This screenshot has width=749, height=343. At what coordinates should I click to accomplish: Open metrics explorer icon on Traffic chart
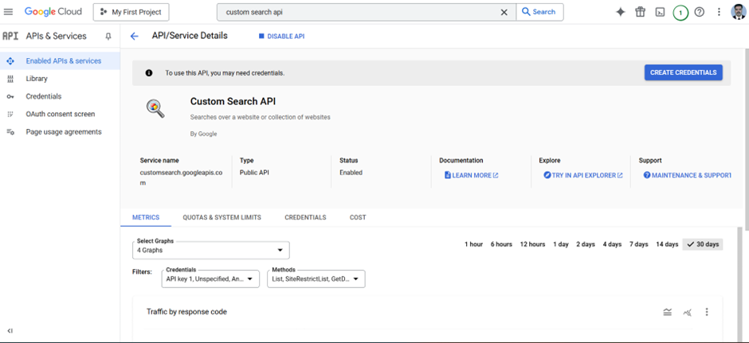tap(688, 312)
